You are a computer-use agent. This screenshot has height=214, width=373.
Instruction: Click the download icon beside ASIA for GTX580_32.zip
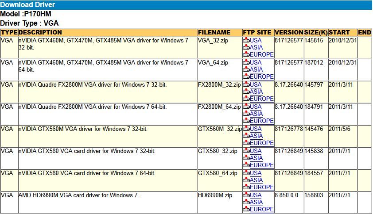point(246,158)
